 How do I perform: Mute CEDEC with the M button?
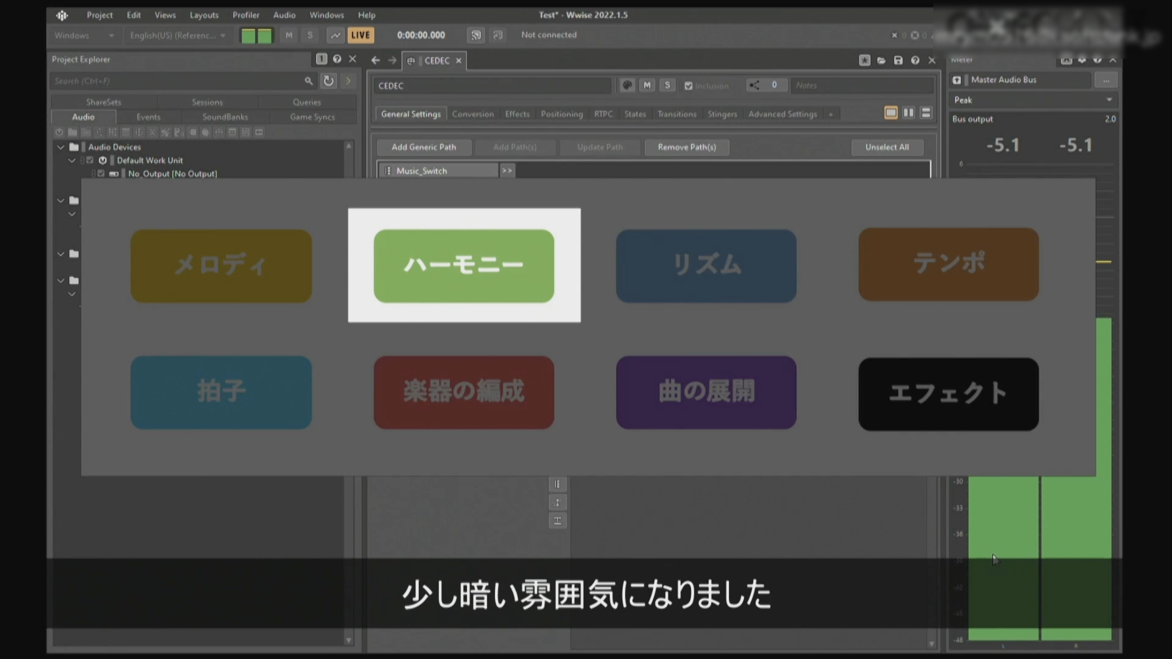pos(647,85)
